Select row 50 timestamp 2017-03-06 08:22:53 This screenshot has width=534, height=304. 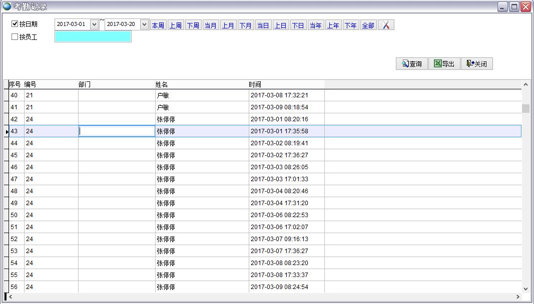point(279,215)
